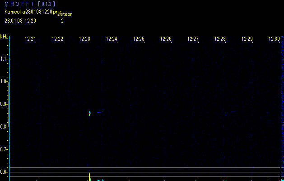Click the 12:28 time label
The image size is (284, 181).
point(220,39)
